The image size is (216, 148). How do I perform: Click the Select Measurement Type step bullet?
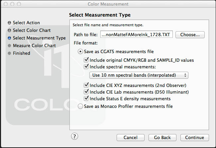tap(10, 38)
